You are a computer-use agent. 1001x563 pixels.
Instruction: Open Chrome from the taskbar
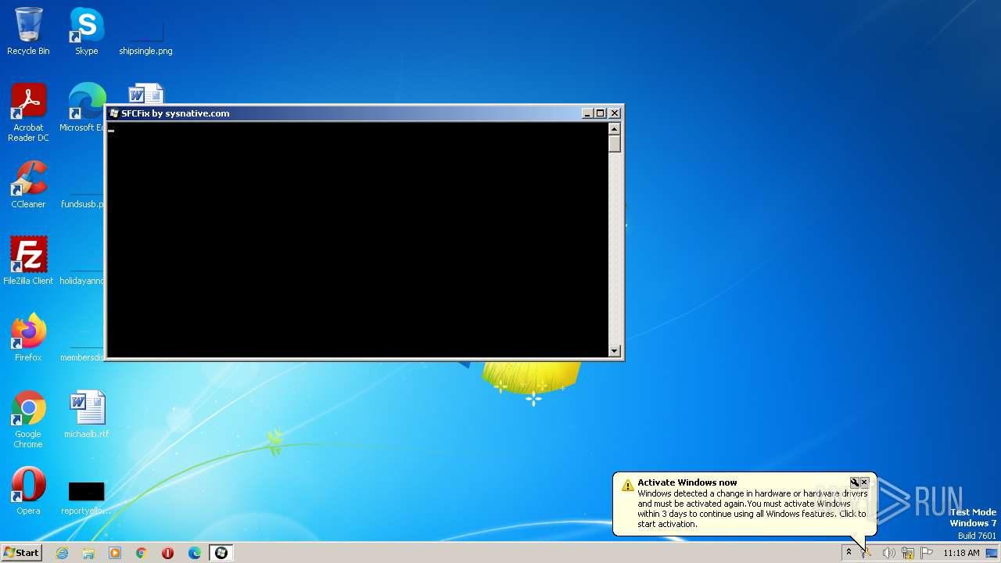142,553
